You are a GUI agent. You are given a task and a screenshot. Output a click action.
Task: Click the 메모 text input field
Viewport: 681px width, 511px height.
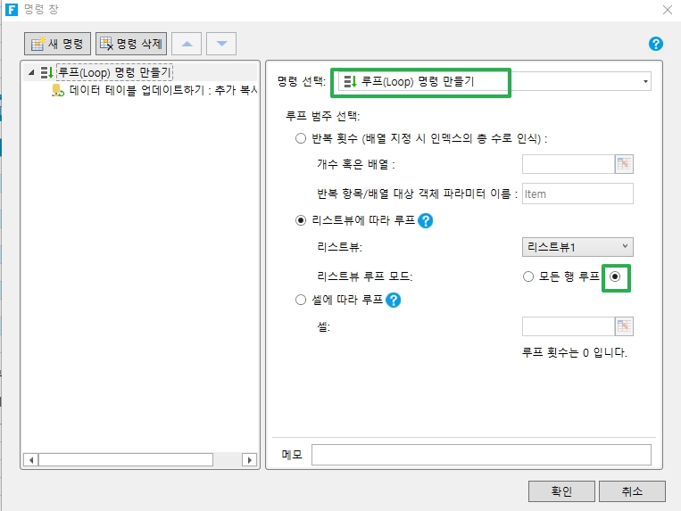[x=481, y=455]
